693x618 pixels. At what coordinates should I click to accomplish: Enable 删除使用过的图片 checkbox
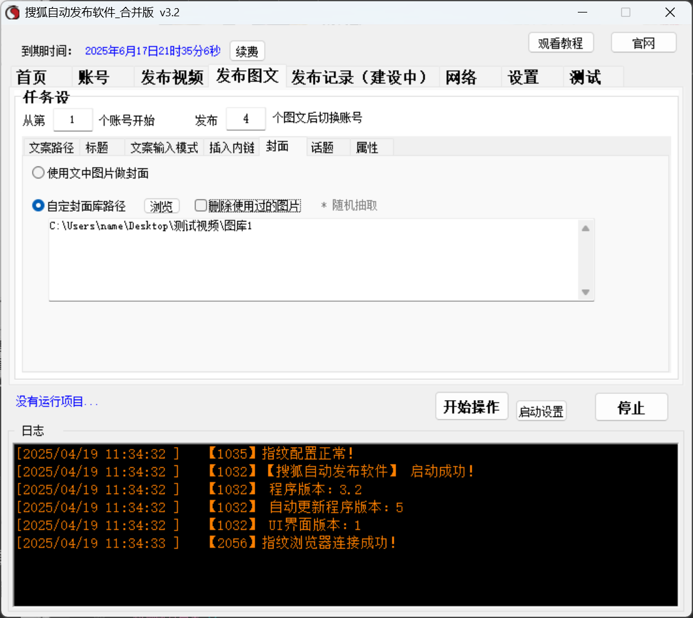click(248, 206)
